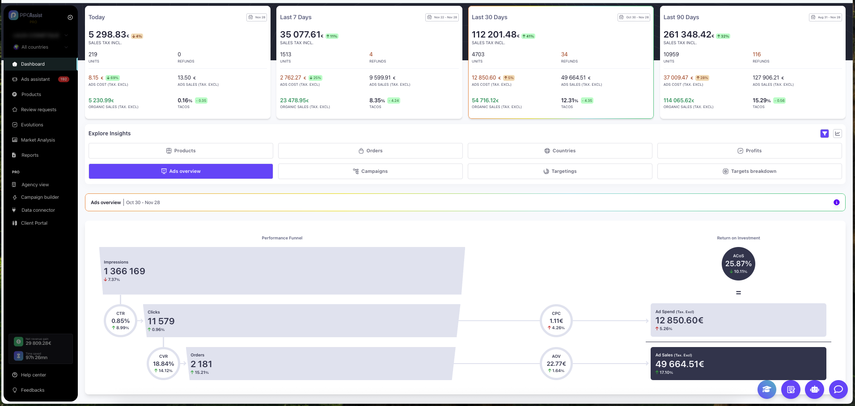The height and width of the screenshot is (406, 855).
Task: Open the Last 7 Days date range picker
Action: pos(442,17)
